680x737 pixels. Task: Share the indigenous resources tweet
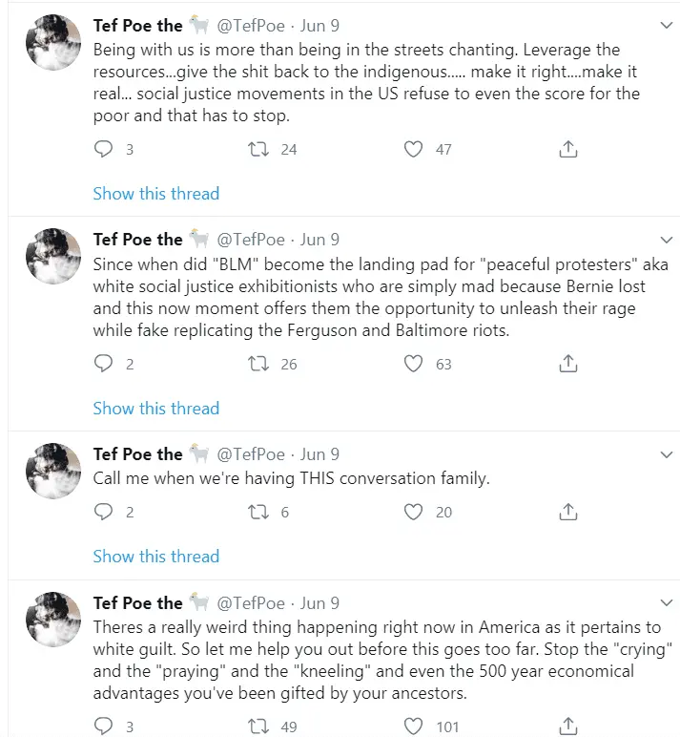tap(567, 150)
